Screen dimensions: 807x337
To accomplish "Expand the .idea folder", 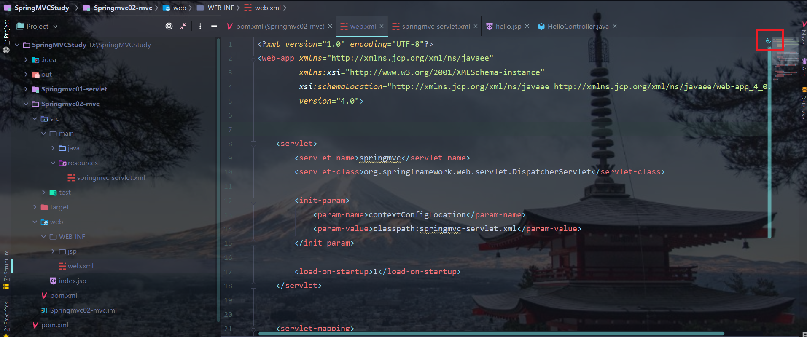I will (26, 59).
